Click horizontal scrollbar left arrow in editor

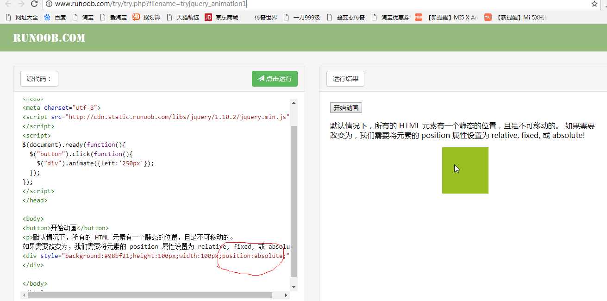pyautogui.click(x=24, y=295)
